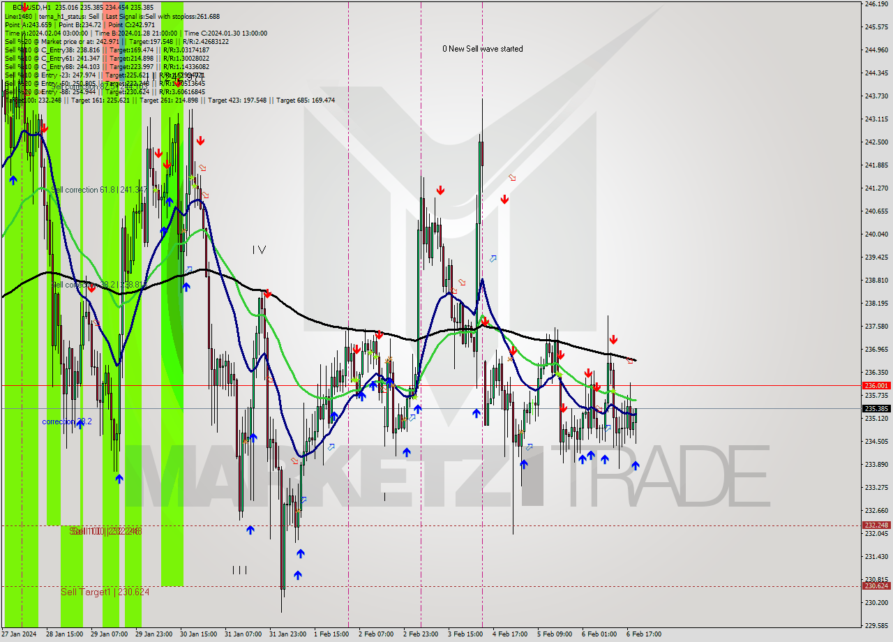Click the 246.190 price axis label
893x642 pixels.
click(x=876, y=4)
